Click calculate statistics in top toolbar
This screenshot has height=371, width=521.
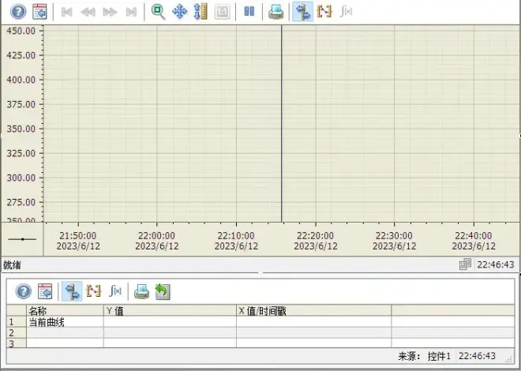(347, 12)
